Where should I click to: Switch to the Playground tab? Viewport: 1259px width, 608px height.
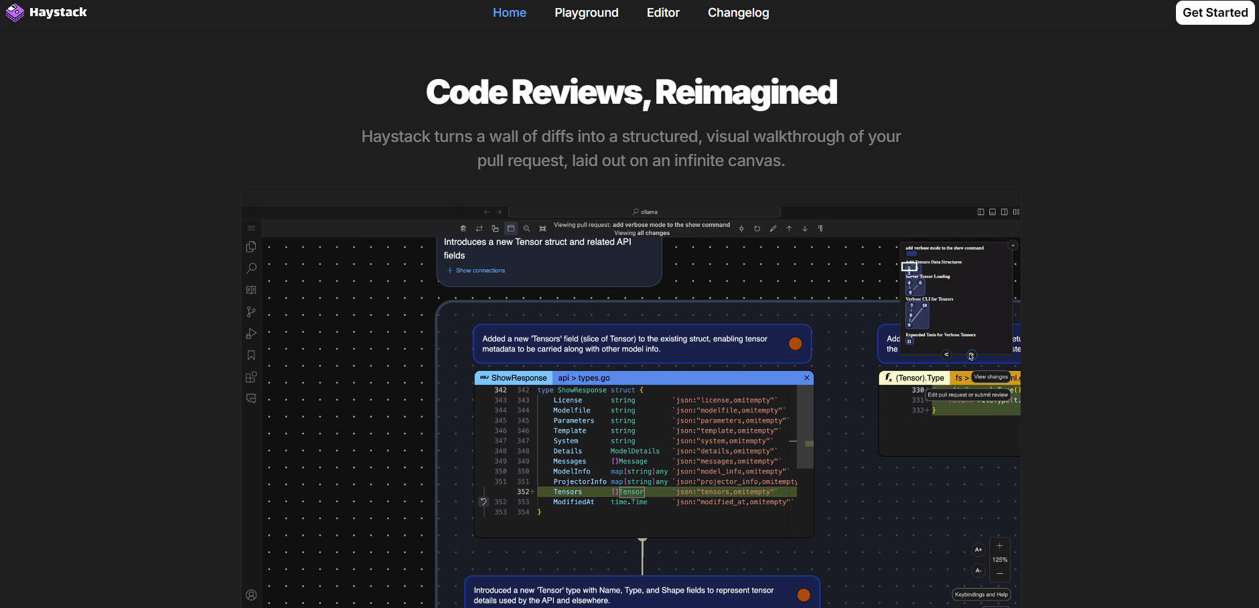click(x=586, y=12)
